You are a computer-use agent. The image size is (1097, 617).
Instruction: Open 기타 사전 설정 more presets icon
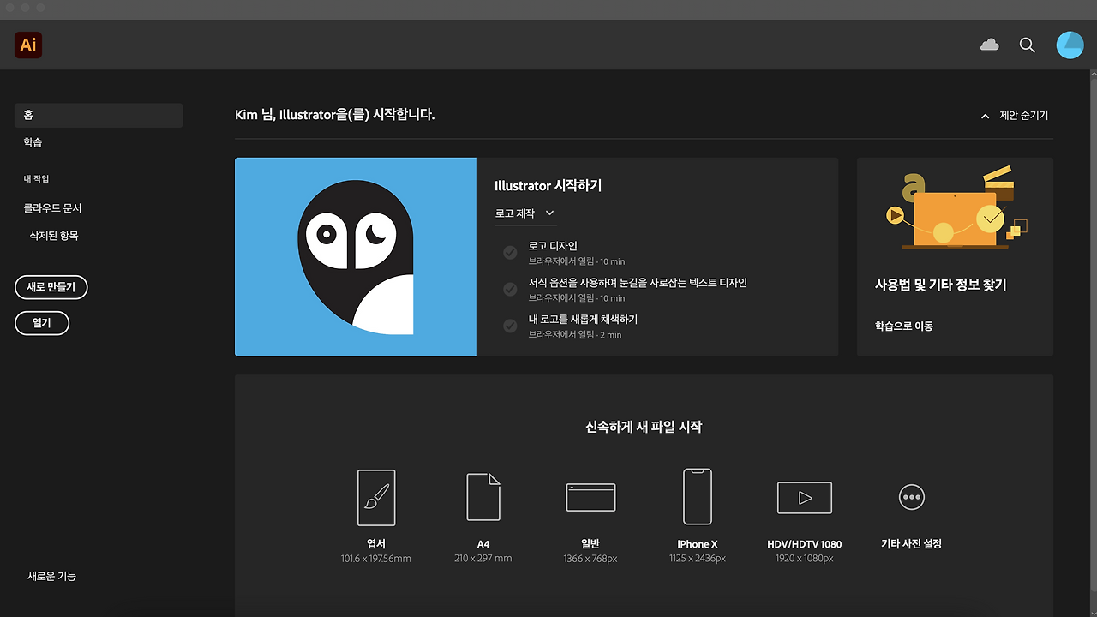pyautogui.click(x=911, y=497)
